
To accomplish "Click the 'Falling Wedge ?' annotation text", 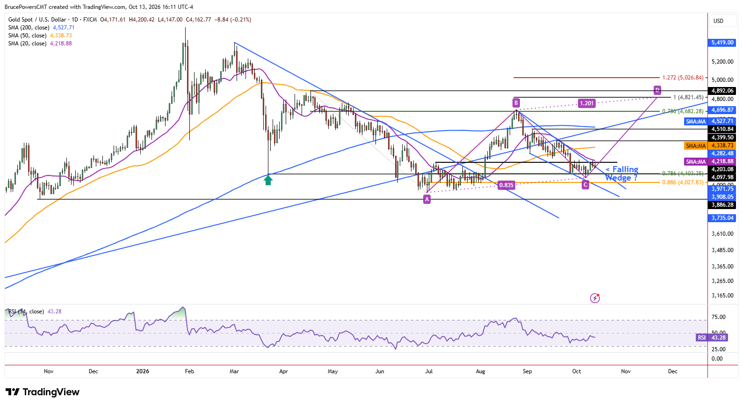I will (x=622, y=174).
